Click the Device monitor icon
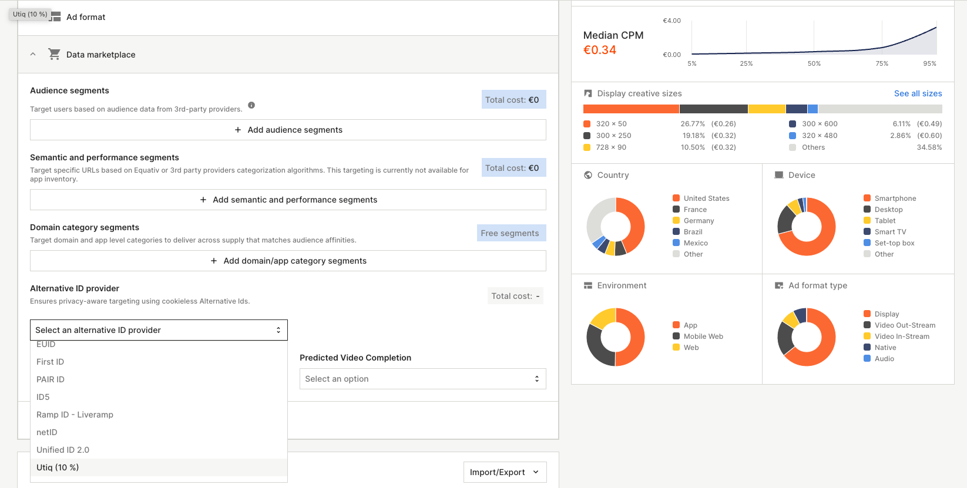This screenshot has height=488, width=967. pos(779,175)
